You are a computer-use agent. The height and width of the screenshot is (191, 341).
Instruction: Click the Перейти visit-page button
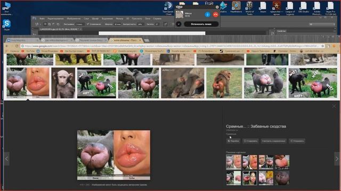pos(233,141)
